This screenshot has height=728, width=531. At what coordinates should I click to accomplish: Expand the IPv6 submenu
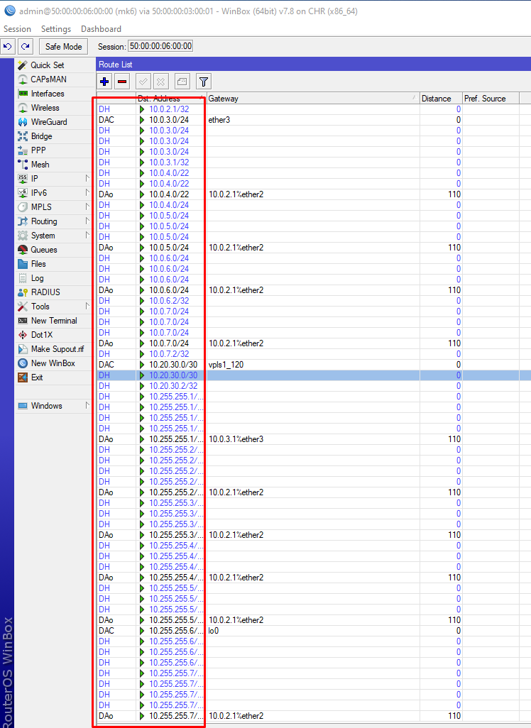point(53,193)
